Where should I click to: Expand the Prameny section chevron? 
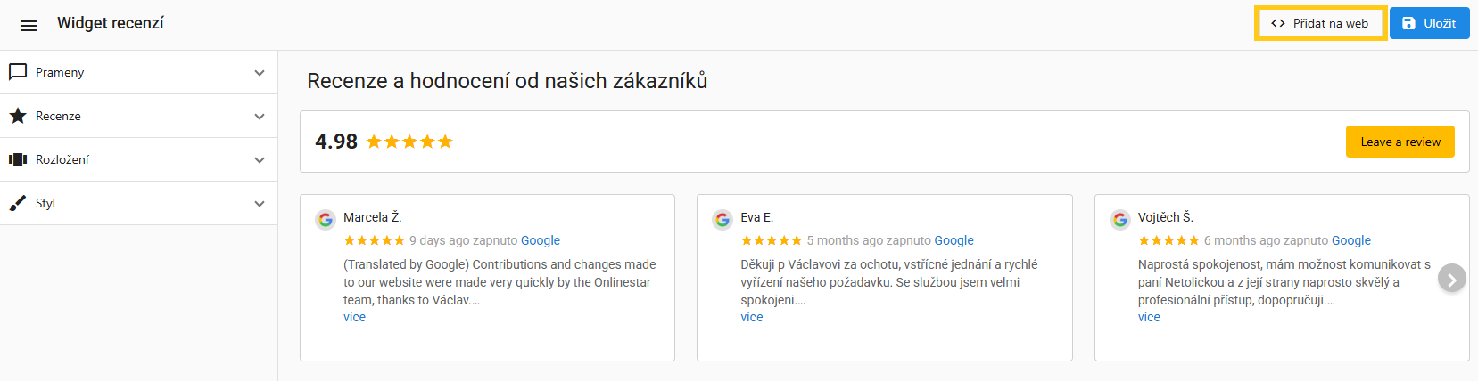[260, 72]
